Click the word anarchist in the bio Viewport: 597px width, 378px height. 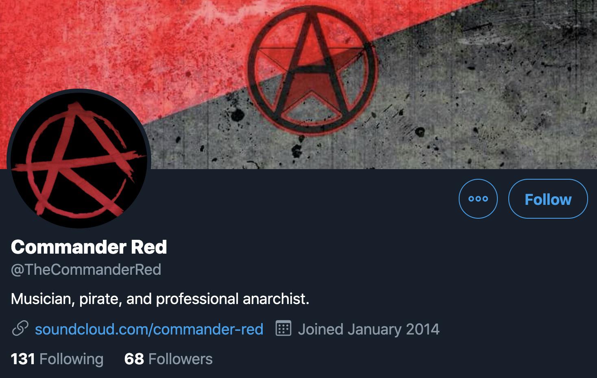coord(276,299)
